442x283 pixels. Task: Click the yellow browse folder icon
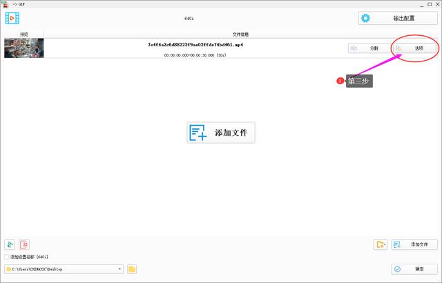pos(132,269)
